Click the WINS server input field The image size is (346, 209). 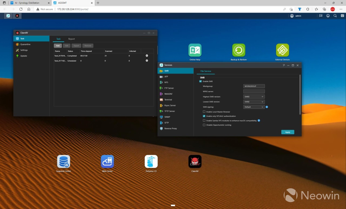point(254,91)
